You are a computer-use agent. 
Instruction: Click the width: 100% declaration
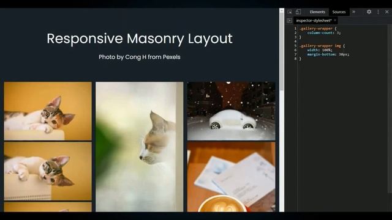[320, 50]
